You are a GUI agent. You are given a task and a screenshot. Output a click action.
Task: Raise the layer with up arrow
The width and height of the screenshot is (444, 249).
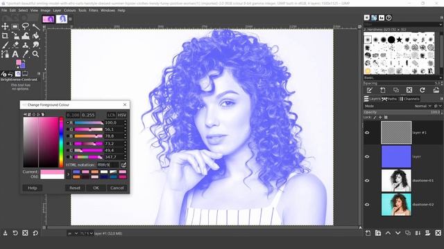388,233
